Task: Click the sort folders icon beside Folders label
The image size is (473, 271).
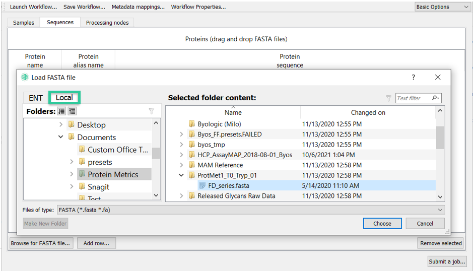Action: [61, 111]
